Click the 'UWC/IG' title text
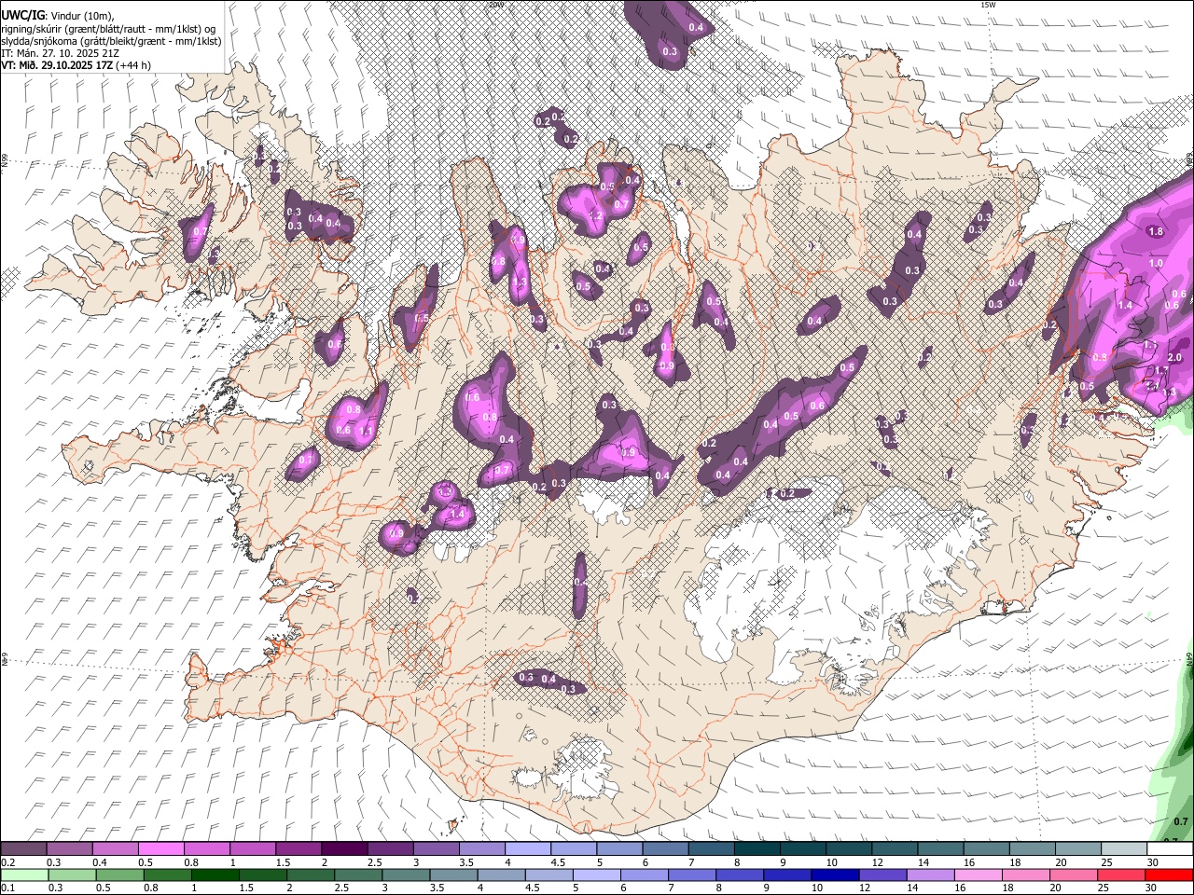Viewport: 1194px width, 895px height. [x=22, y=16]
